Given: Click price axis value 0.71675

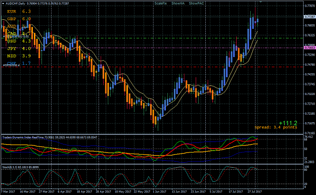Looking at the screenshot, I should (x=310, y=123).
